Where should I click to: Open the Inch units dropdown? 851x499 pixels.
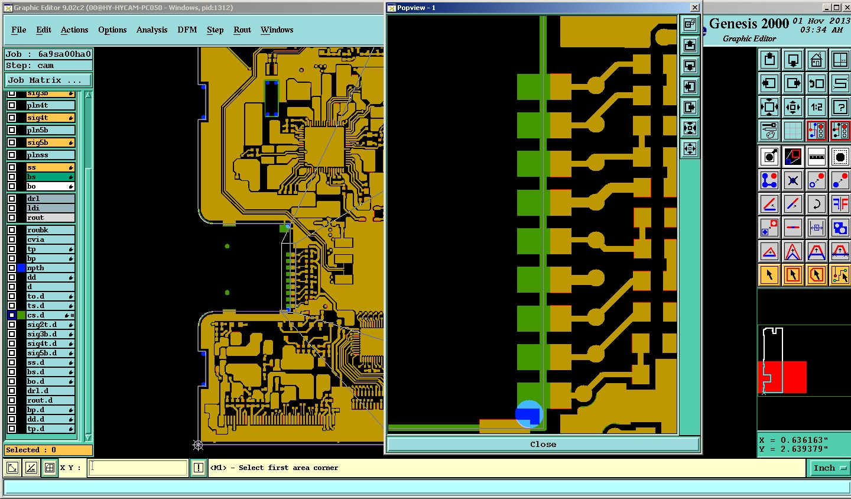[x=829, y=468]
